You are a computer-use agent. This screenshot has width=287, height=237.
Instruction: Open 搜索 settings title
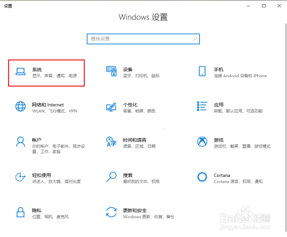point(128,175)
